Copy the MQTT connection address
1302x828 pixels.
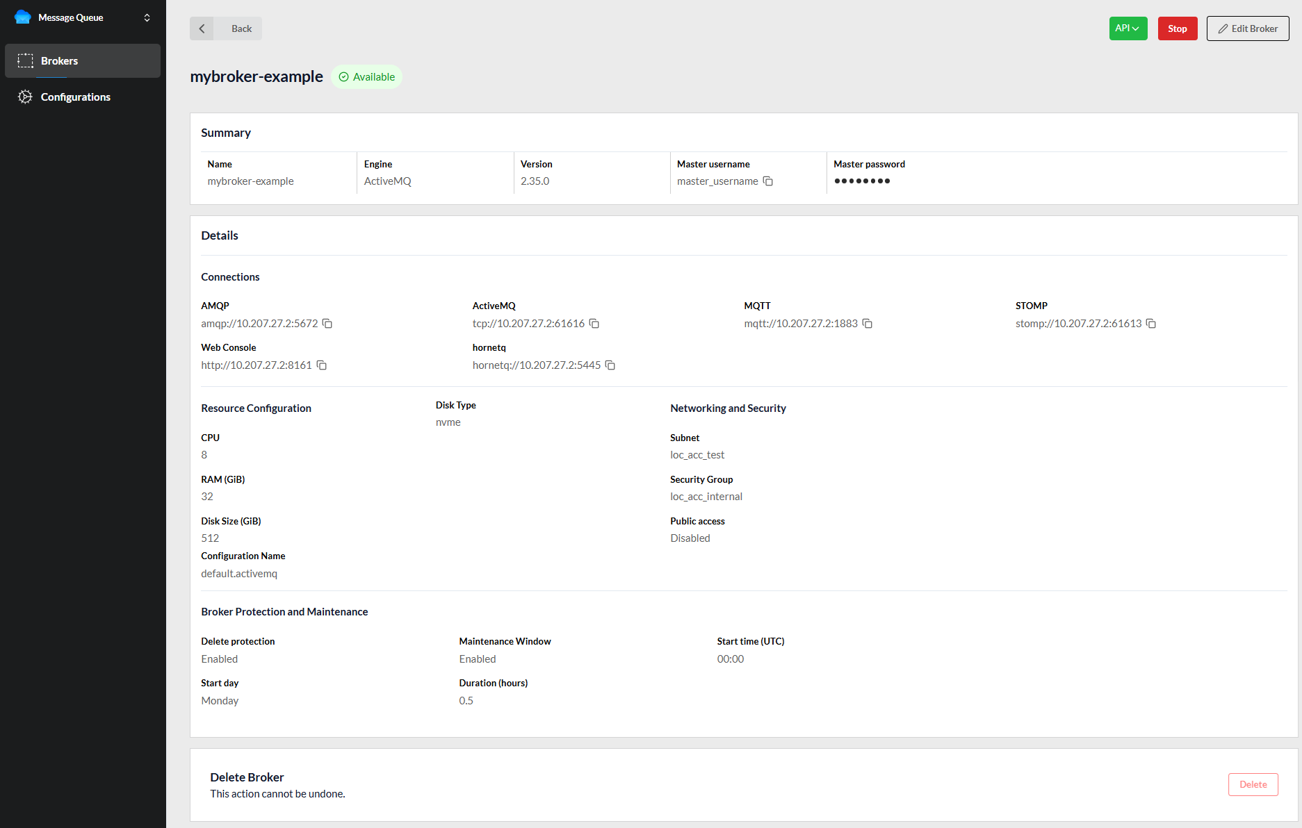(868, 324)
